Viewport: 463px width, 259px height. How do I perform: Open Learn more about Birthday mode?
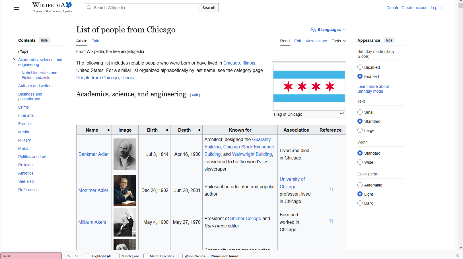[x=373, y=89]
